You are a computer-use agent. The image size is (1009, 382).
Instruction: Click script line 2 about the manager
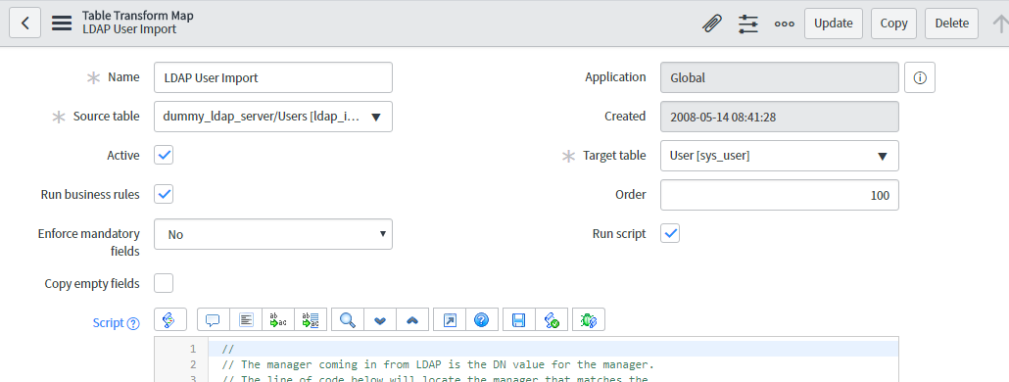[x=438, y=364]
